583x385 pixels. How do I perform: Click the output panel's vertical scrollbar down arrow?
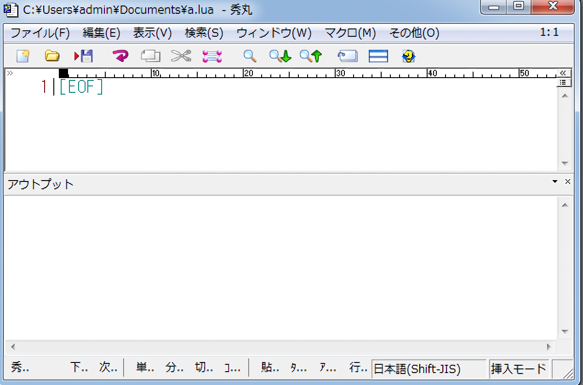pos(565,331)
